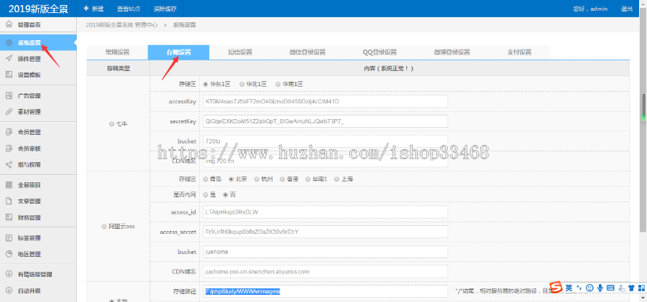Open the QQ登录设置 tab
The height and width of the screenshot is (302, 647).
pos(380,52)
